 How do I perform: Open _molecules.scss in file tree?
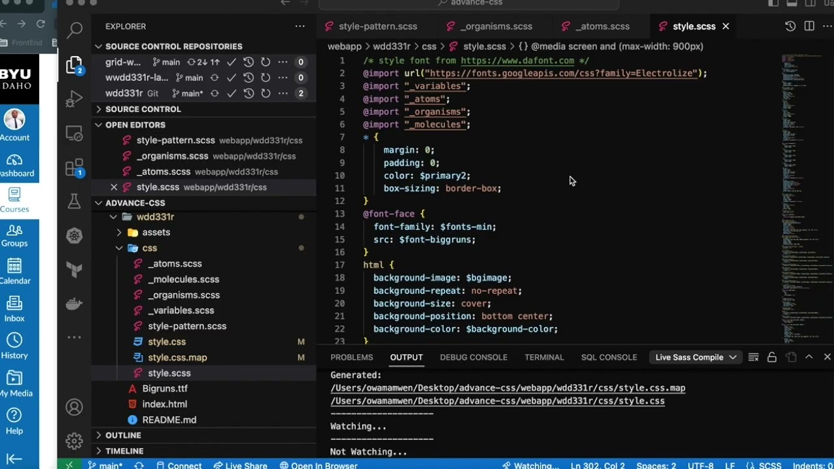pyautogui.click(x=183, y=279)
